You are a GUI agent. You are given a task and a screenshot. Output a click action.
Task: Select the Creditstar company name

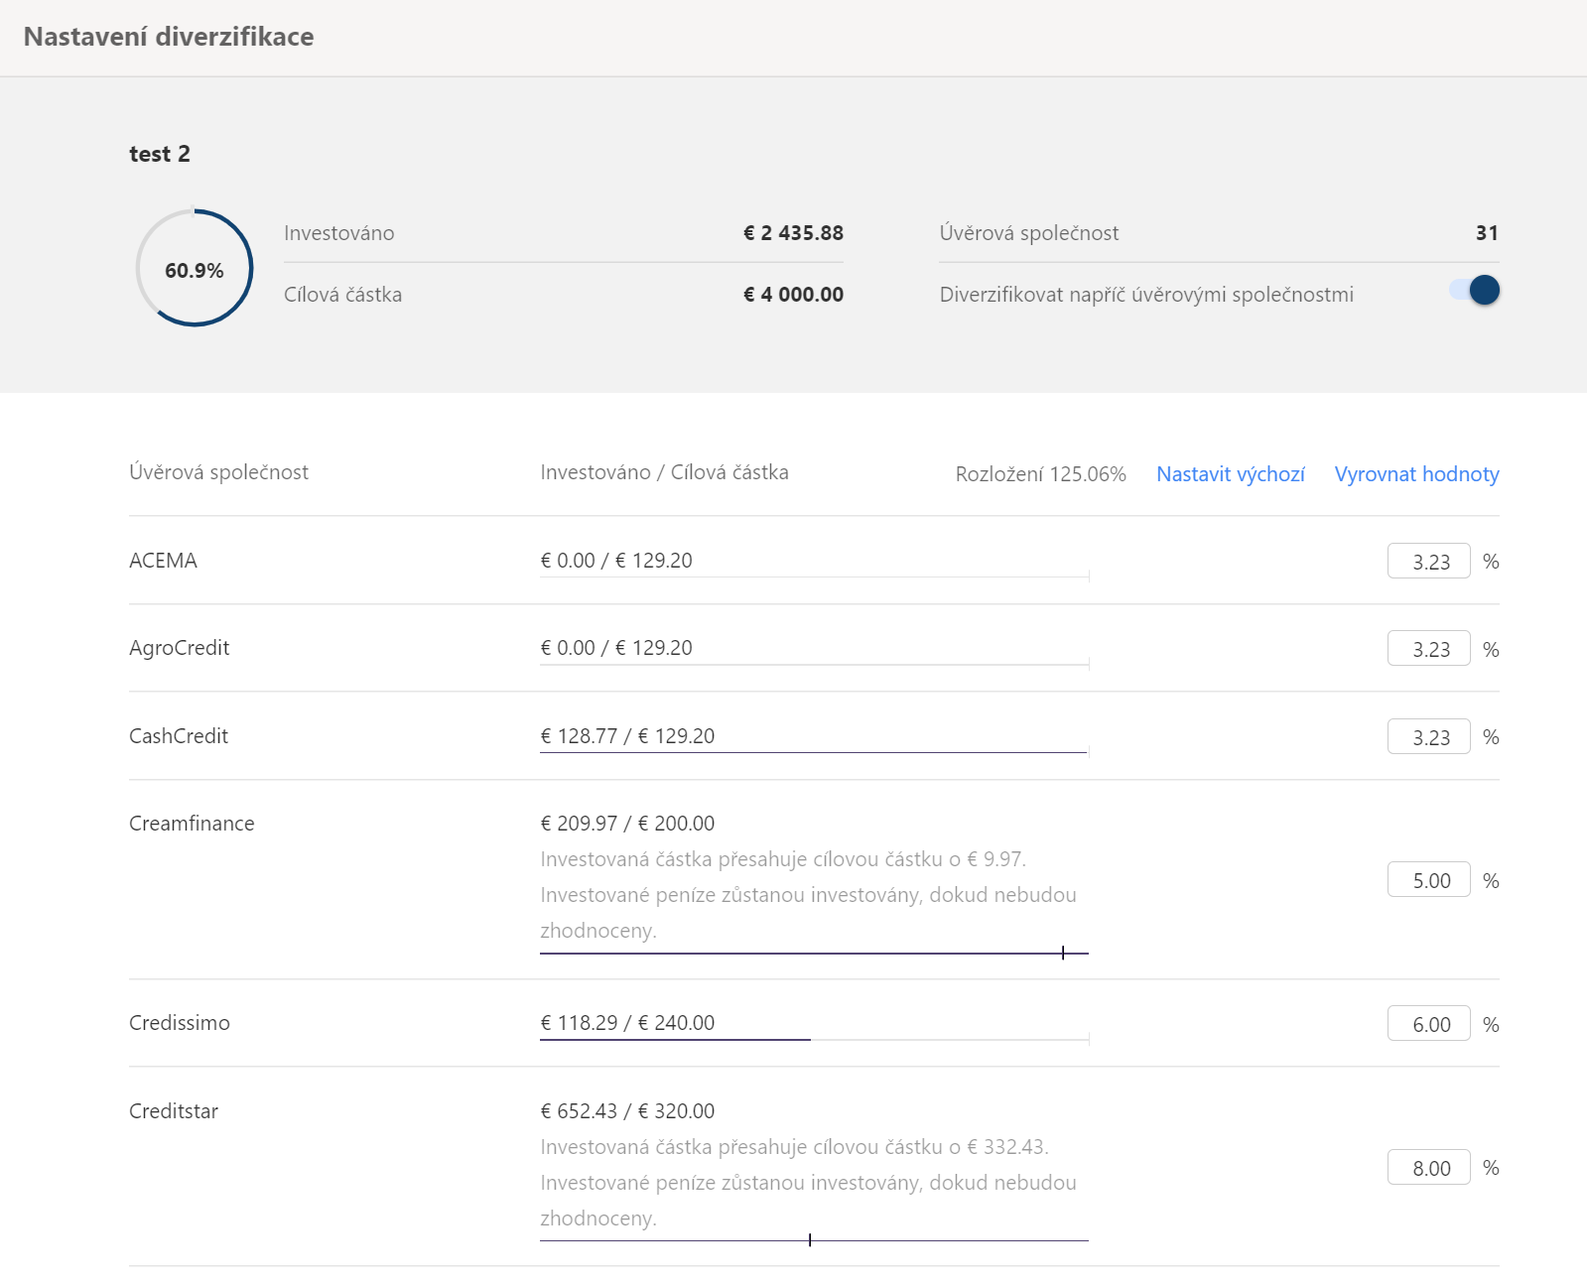[x=174, y=1111]
